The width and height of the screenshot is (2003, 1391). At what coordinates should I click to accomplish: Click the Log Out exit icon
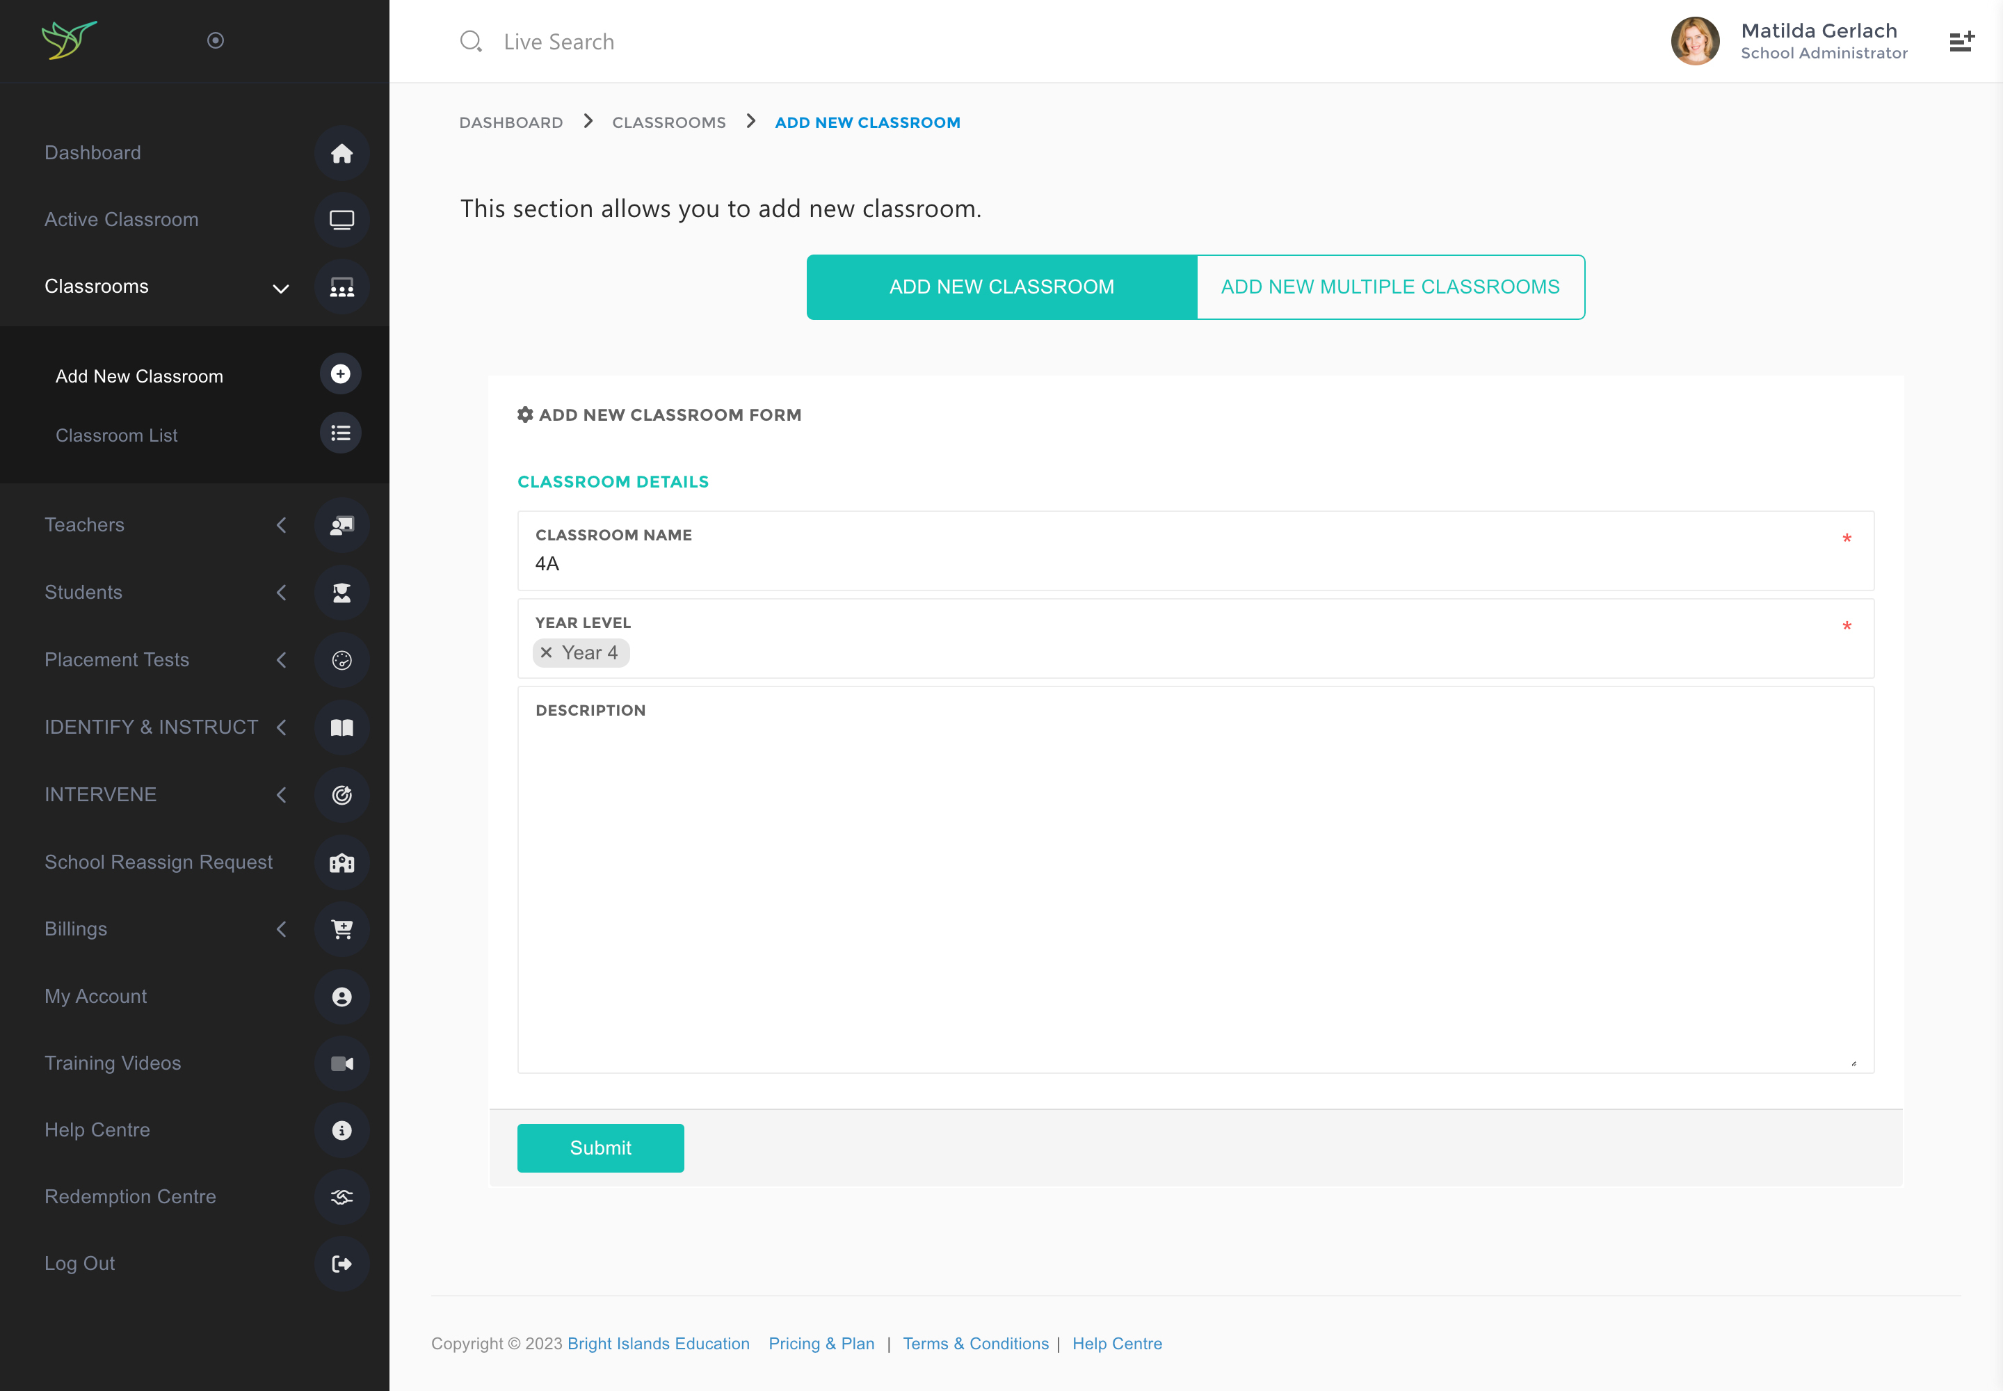(341, 1264)
